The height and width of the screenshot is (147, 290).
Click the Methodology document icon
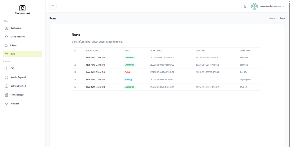click(7, 95)
